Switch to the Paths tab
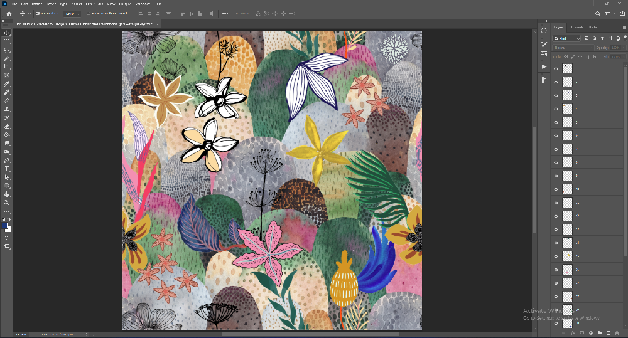 pyautogui.click(x=593, y=27)
